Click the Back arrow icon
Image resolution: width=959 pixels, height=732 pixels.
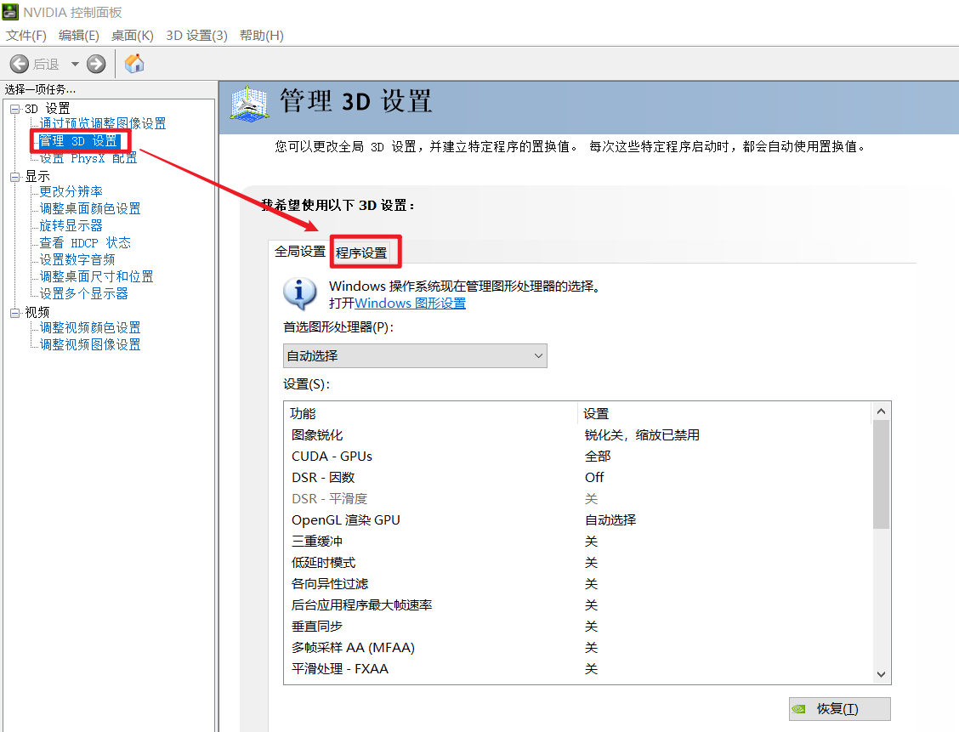click(x=20, y=64)
